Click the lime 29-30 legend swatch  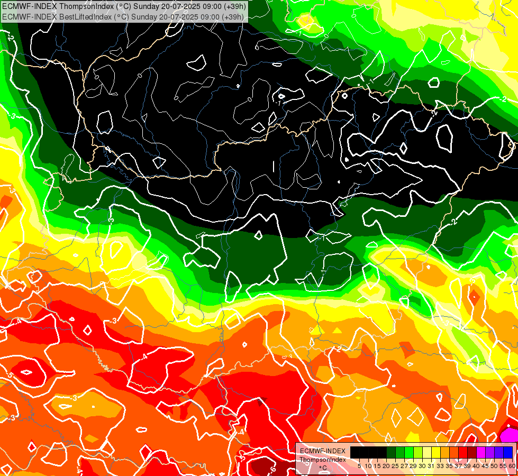[x=418, y=452]
